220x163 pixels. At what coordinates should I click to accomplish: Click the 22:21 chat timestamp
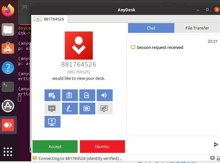(x=212, y=41)
